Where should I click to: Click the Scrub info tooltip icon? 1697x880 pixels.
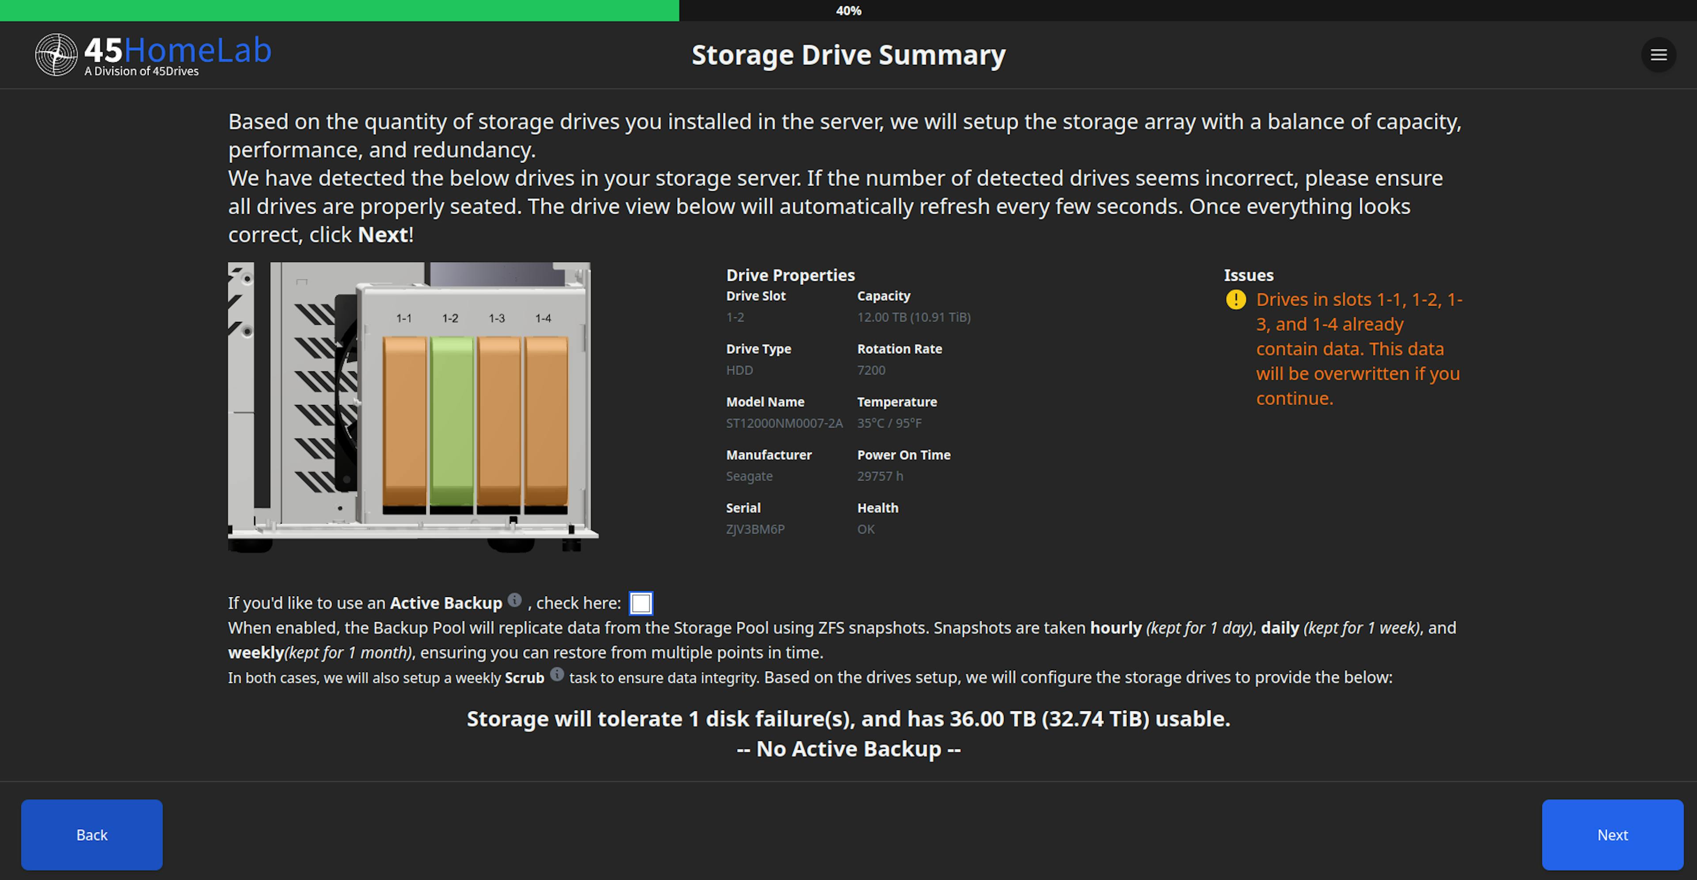pyautogui.click(x=557, y=675)
